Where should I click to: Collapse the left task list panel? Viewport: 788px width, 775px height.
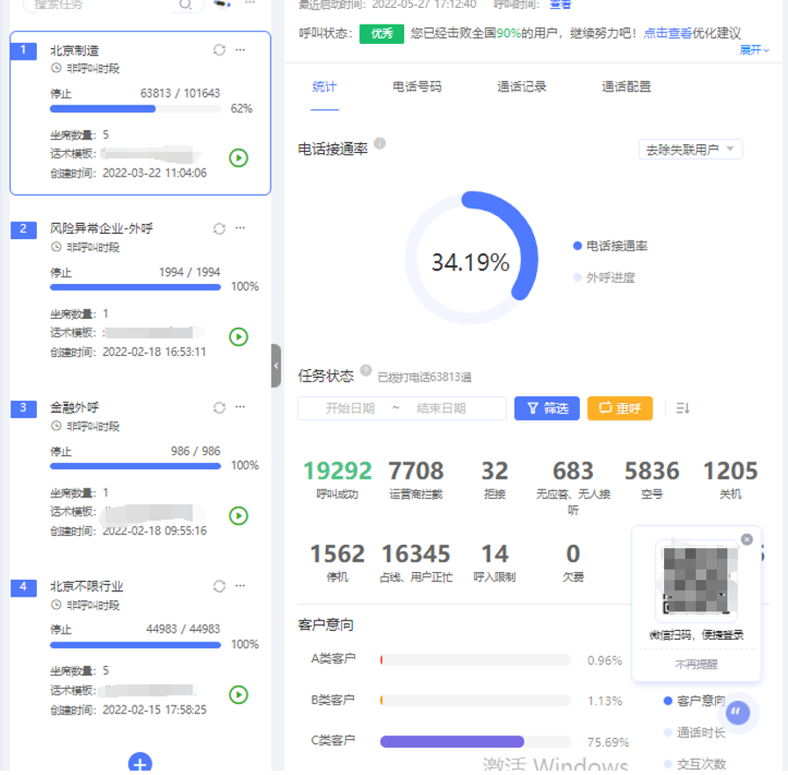pyautogui.click(x=276, y=366)
